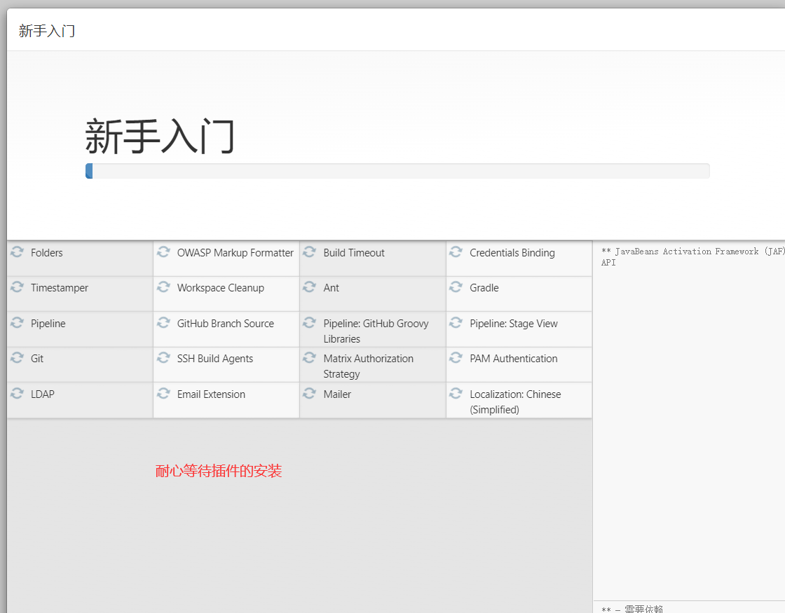Viewport: 785px width, 613px height.
Task: Click the refresh icon beside Build Timeout
Action: (x=309, y=252)
